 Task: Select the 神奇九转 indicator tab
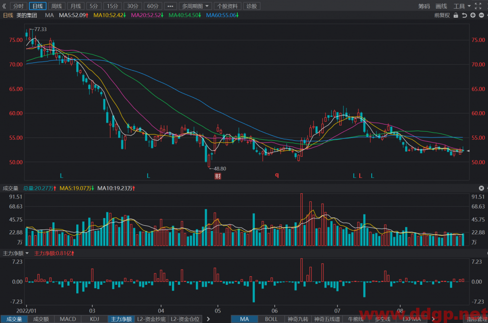click(x=298, y=319)
